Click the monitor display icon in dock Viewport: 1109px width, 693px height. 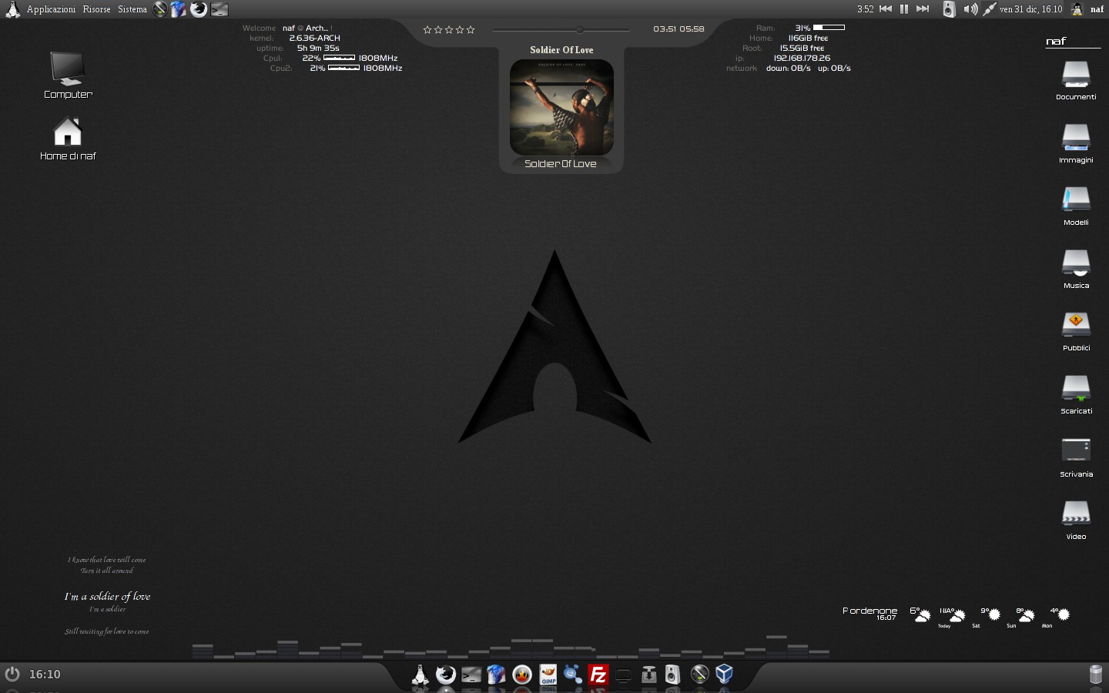pos(623,675)
